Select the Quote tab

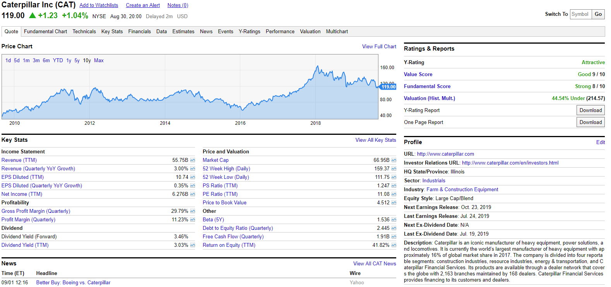[x=11, y=31]
